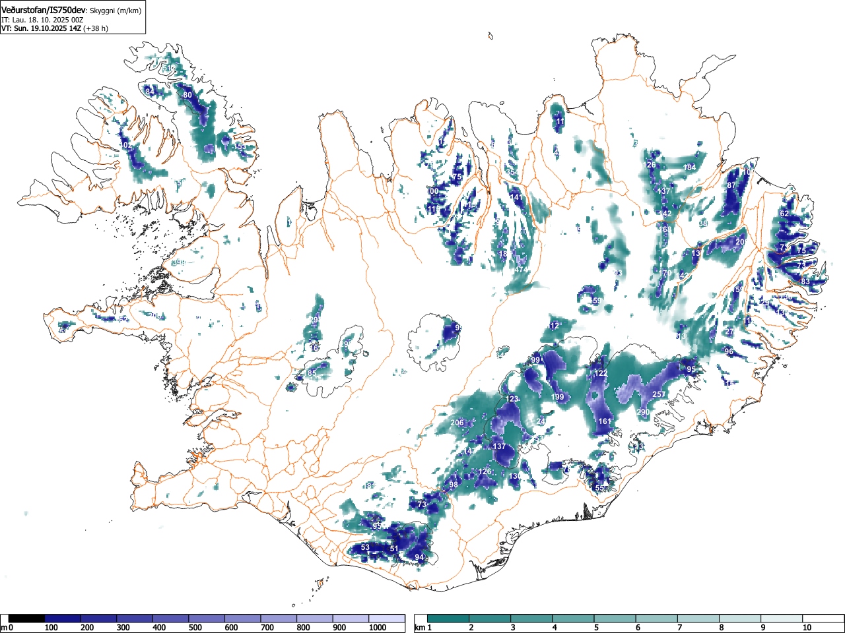Click the 900 tick label on the m legend
The width and height of the screenshot is (845, 633).
click(339, 628)
